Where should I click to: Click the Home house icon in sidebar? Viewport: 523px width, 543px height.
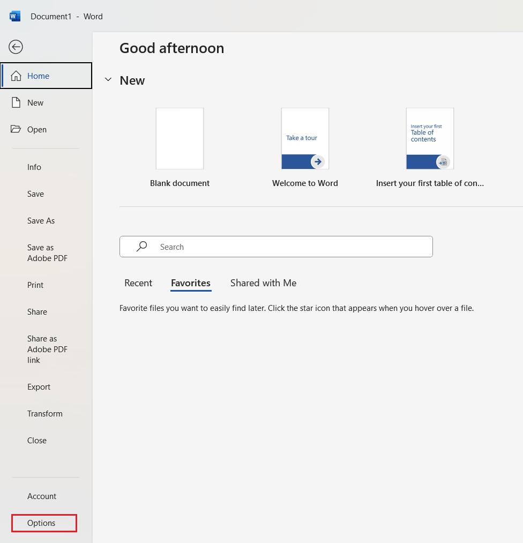(16, 76)
